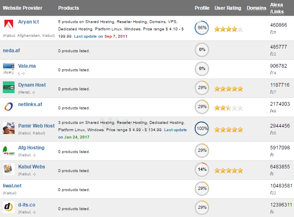
Task: Click Alexa rank 1187716 for Dynam Host
Action: pos(280,85)
